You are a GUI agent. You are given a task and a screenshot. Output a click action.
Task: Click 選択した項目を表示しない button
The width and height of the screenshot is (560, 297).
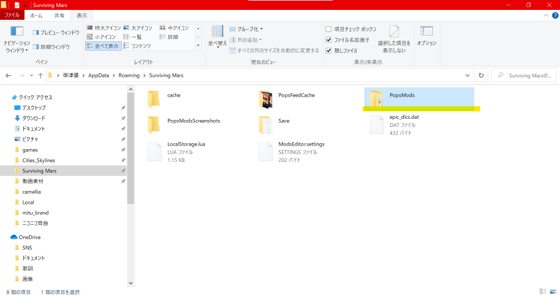coord(394,39)
